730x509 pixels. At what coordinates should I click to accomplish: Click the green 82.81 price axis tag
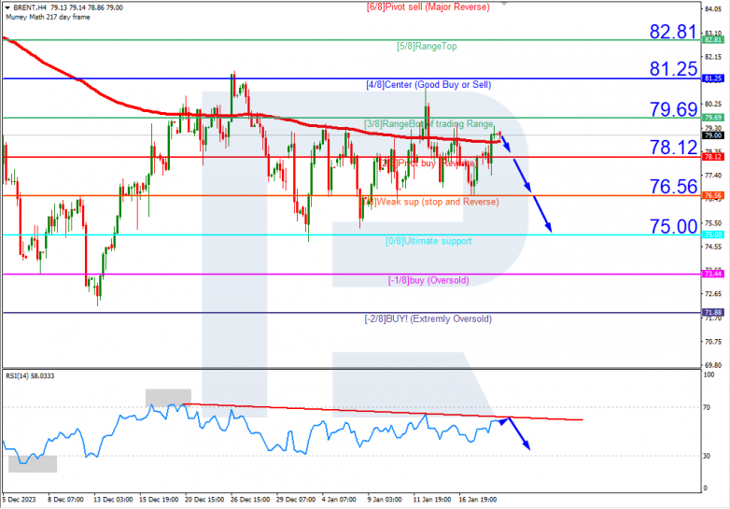(713, 40)
